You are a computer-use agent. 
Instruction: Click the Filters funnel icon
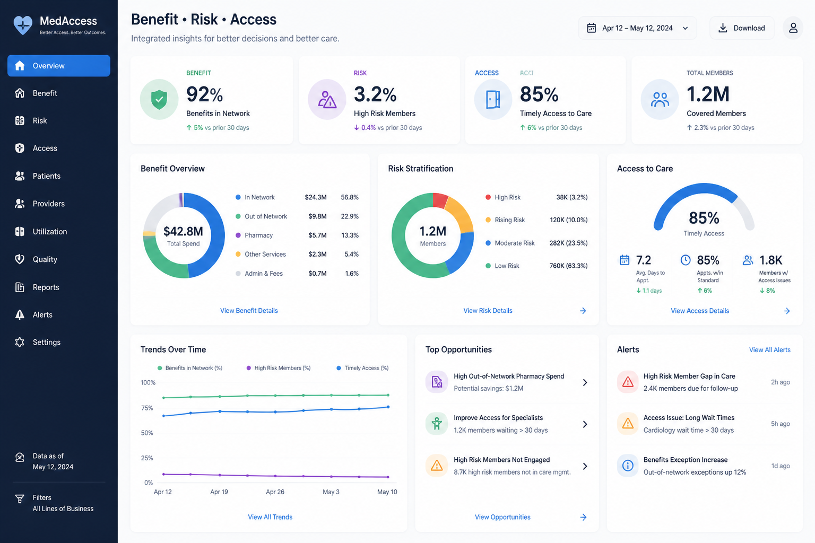tap(20, 499)
